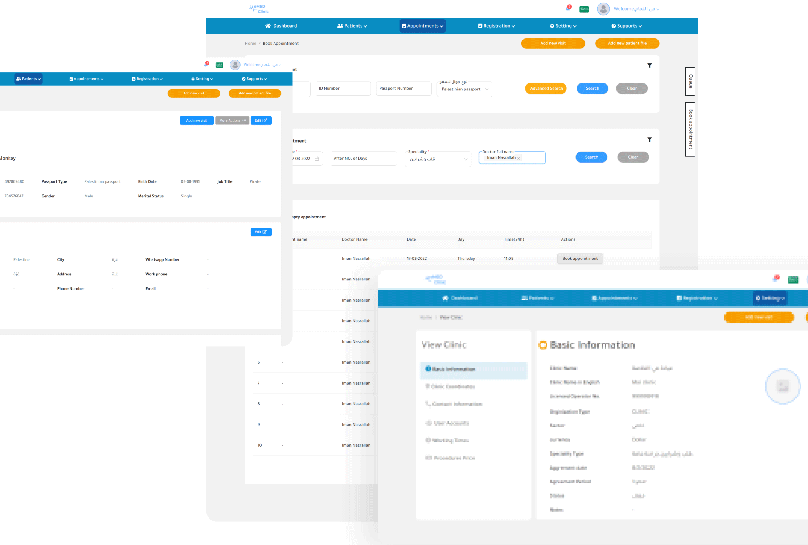Click 17-03-2022 cell in appointment table
Viewport: 808px width, 545px height.
(417, 259)
